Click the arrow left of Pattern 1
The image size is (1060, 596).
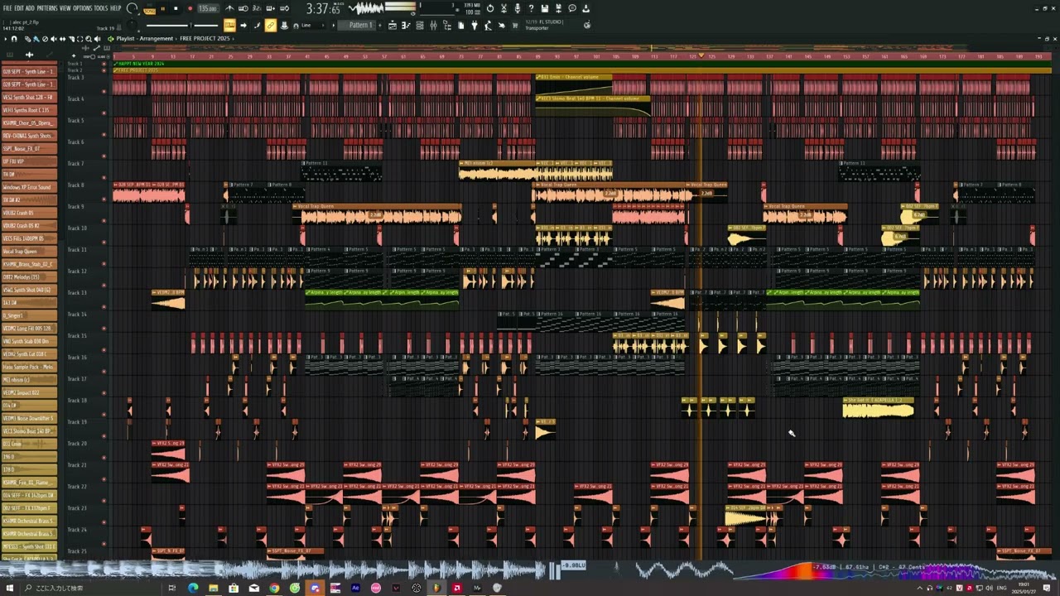click(334, 25)
